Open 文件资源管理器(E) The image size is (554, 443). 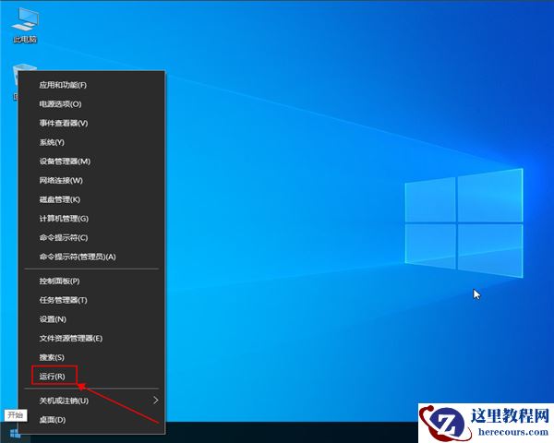pyautogui.click(x=91, y=338)
